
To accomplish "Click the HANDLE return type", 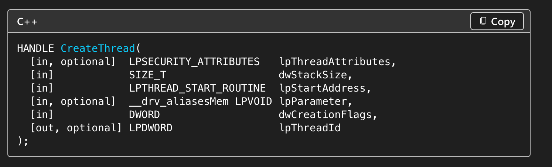I will (36, 48).
